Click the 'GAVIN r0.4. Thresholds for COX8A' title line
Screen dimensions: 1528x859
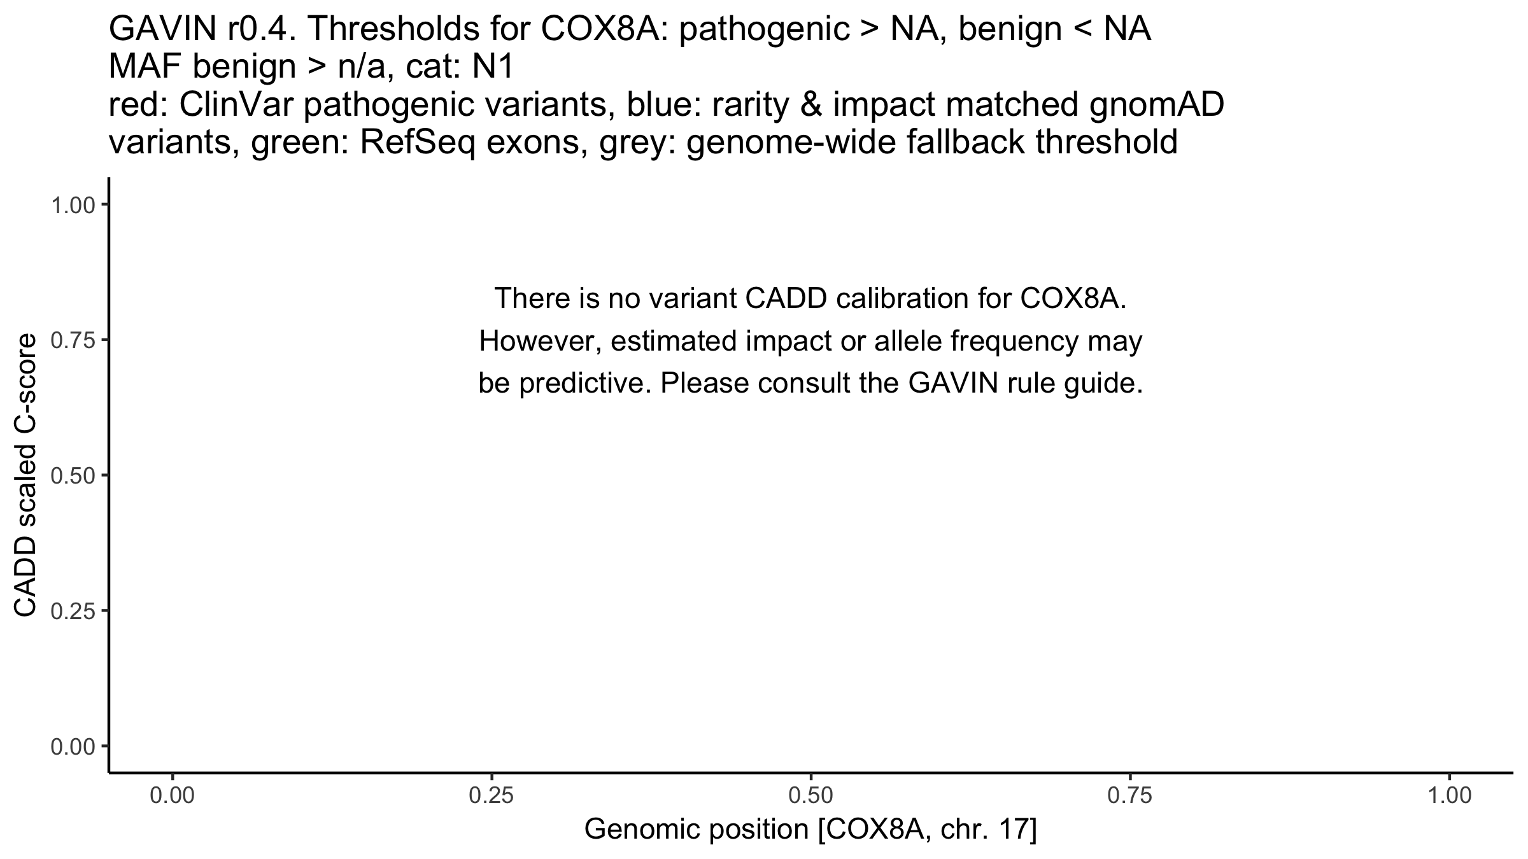click(x=630, y=29)
